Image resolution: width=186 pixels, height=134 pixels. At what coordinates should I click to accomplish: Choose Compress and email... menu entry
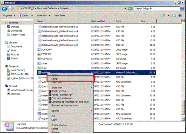70,98
